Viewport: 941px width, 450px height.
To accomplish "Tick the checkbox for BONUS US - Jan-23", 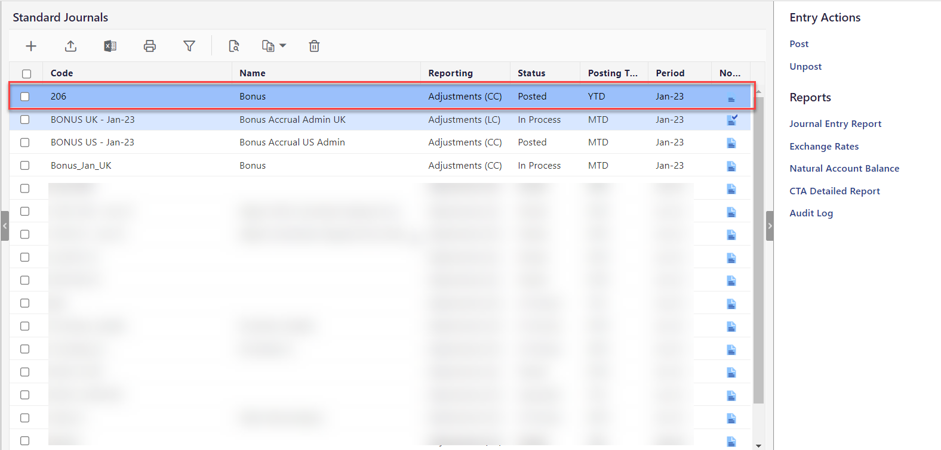I will [24, 142].
